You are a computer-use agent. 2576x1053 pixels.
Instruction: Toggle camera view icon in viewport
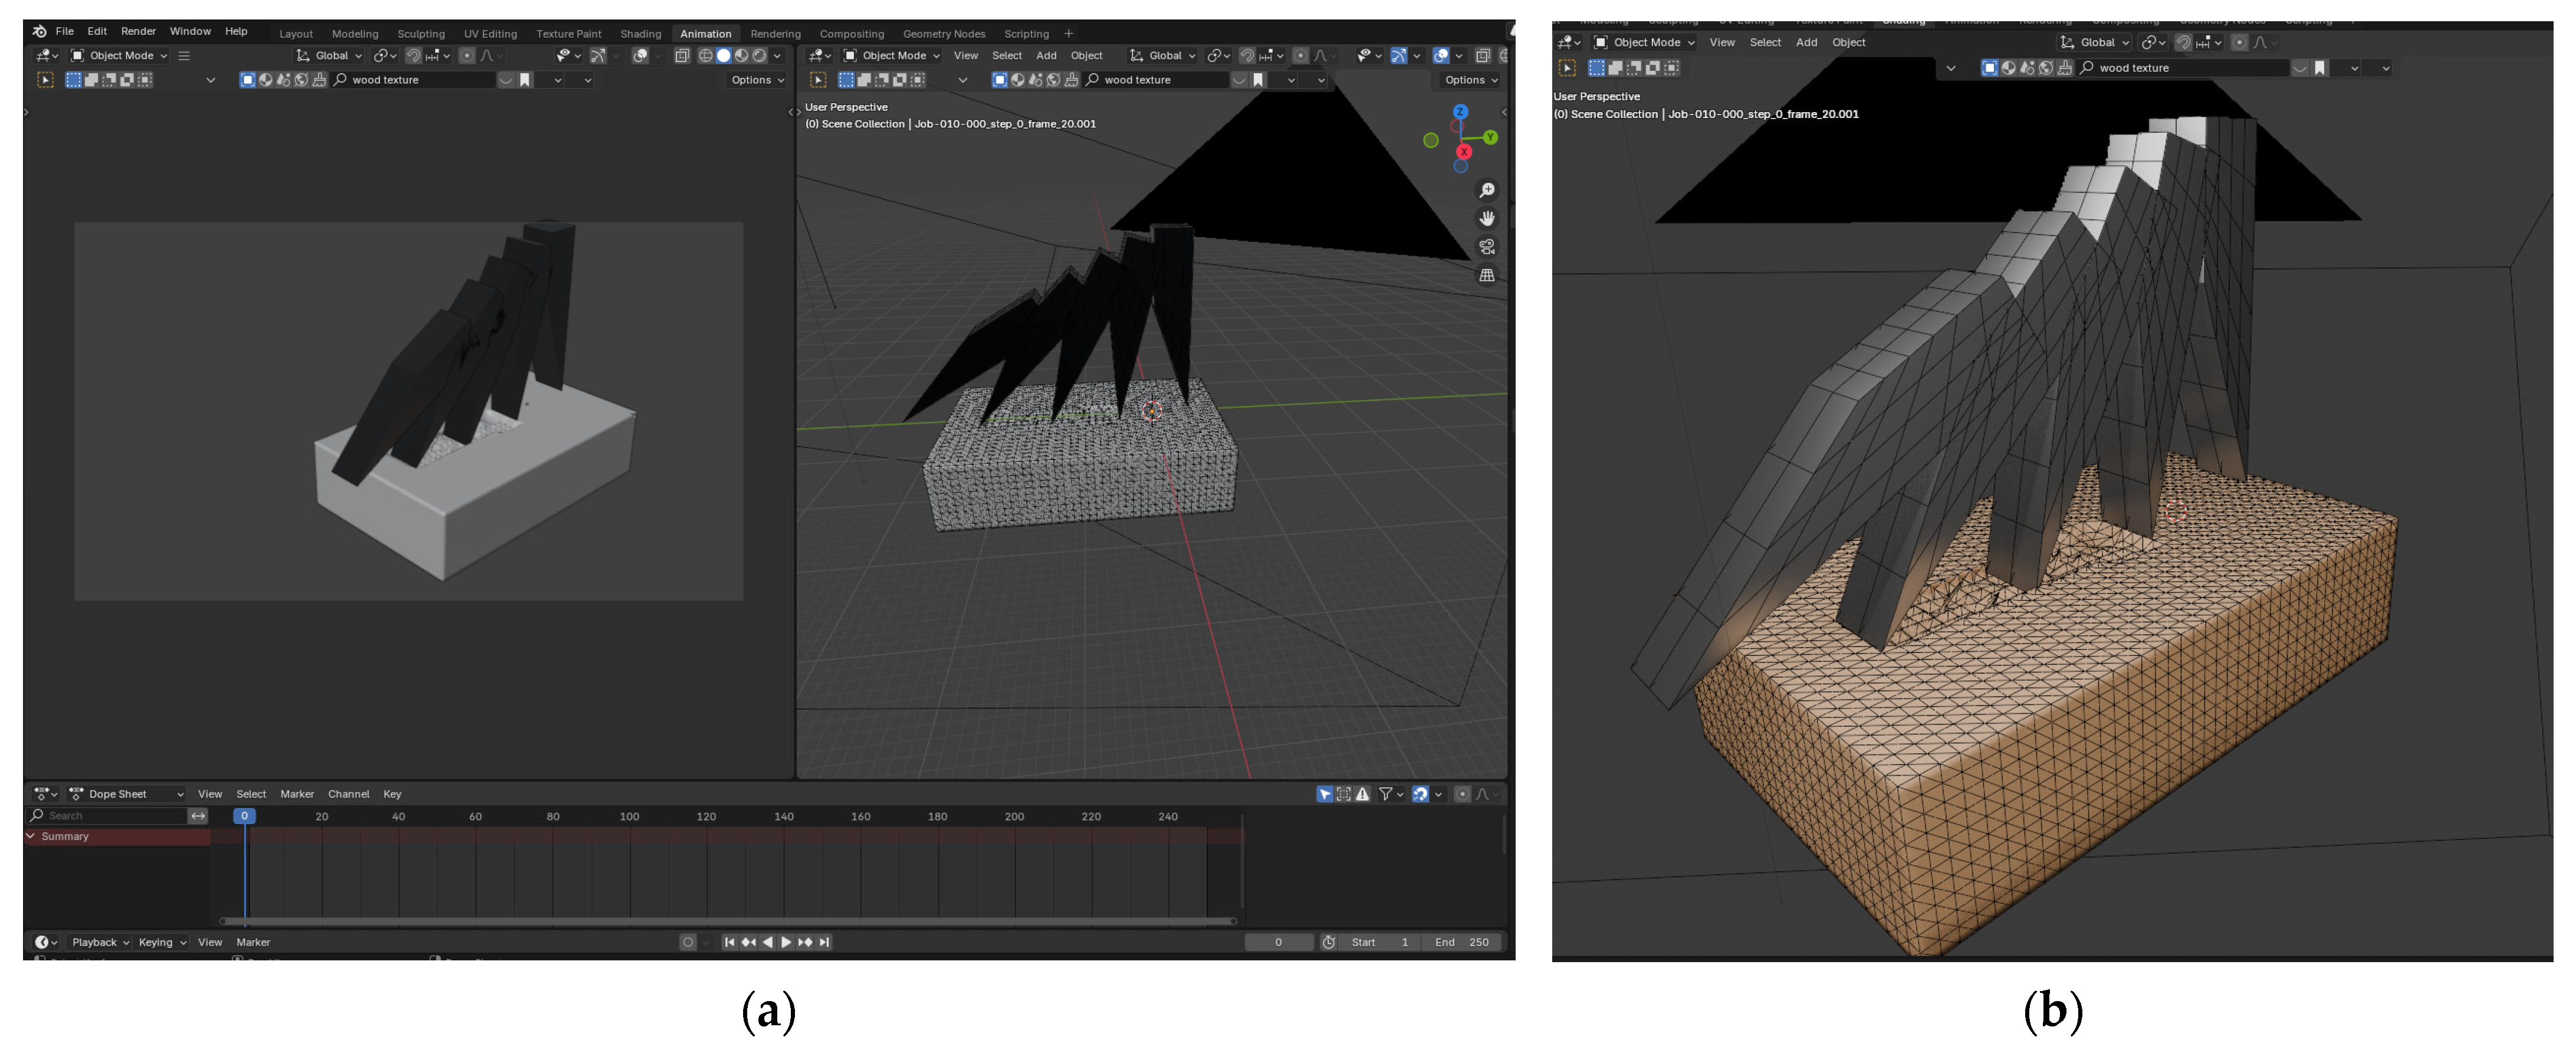[x=1487, y=247]
